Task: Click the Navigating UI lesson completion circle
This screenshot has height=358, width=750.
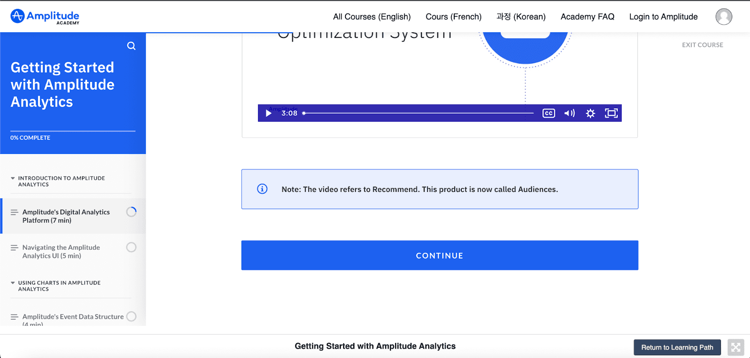Action: (131, 247)
